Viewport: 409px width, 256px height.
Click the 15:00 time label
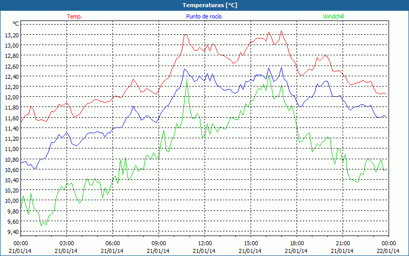tap(251, 244)
